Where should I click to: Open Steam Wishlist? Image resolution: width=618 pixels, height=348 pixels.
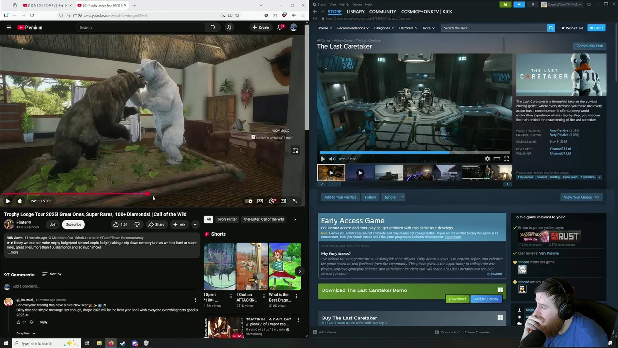[x=572, y=28]
